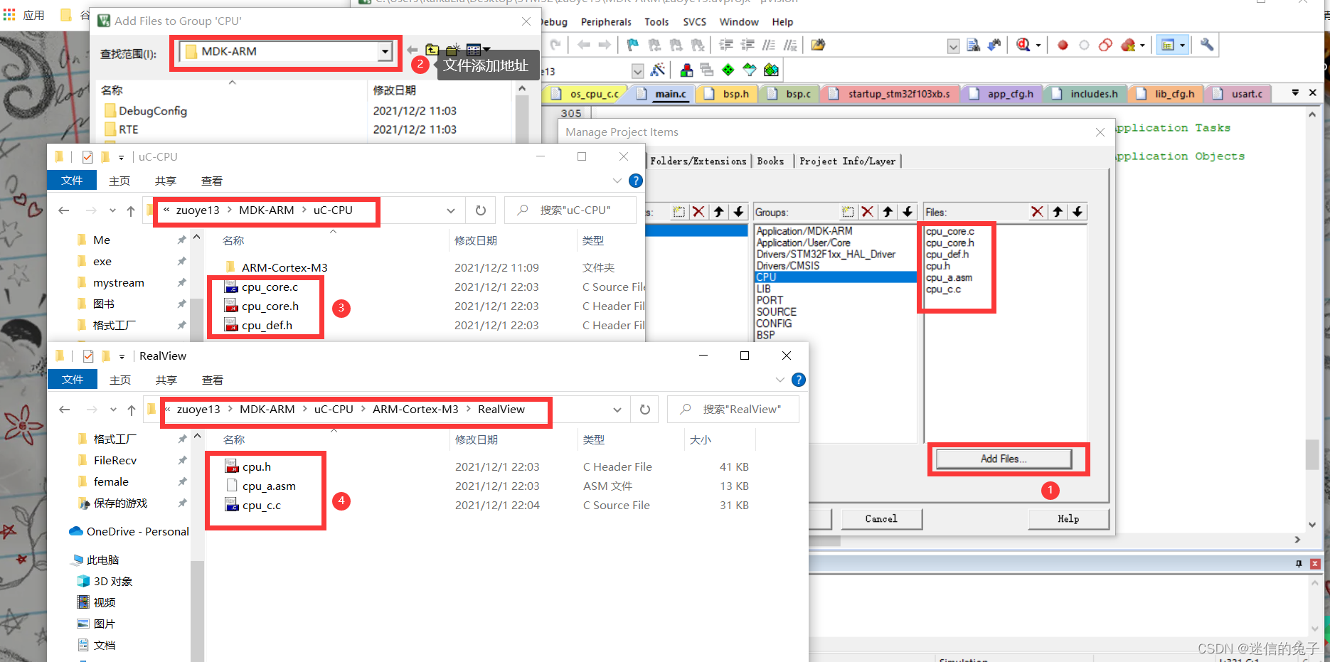Open the Window menu
Screen dimensions: 1330x662
tap(739, 22)
